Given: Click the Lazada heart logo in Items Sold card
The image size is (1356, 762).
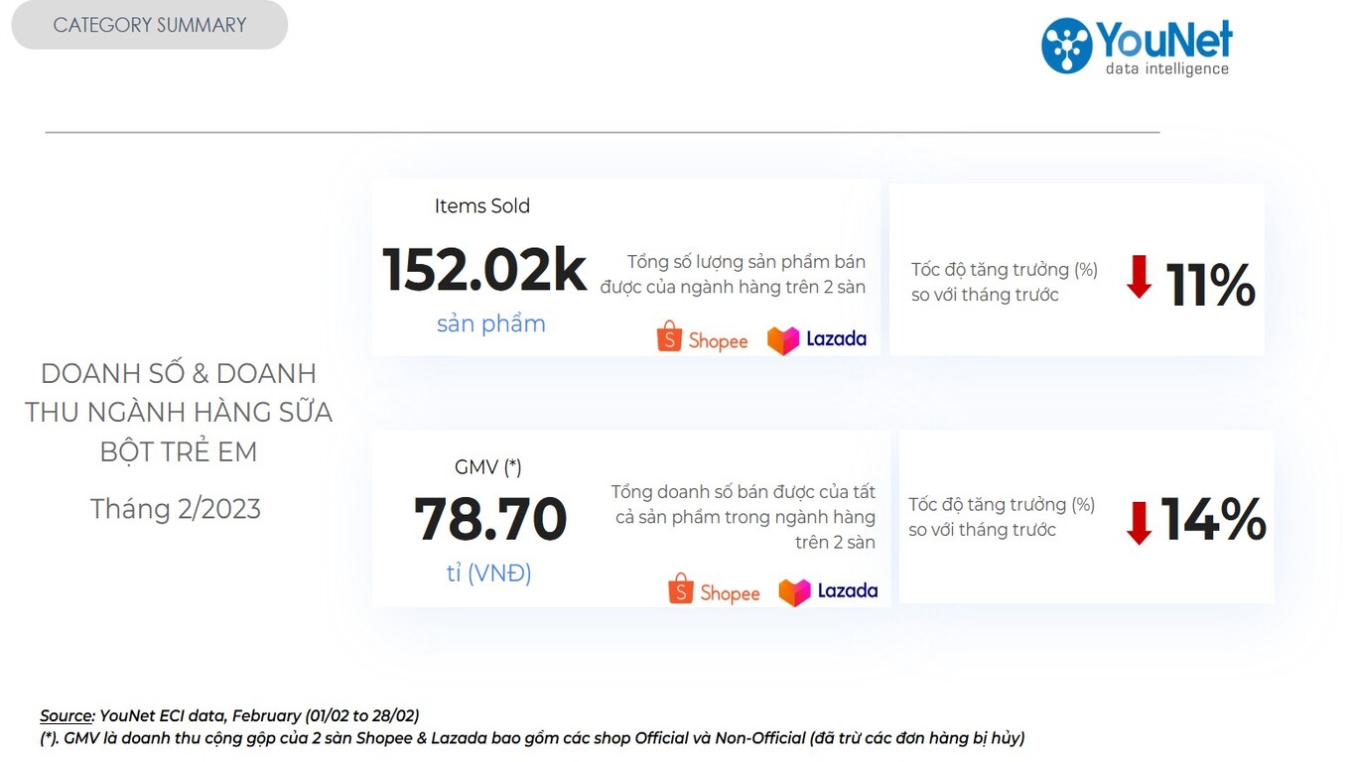Looking at the screenshot, I should click(783, 340).
